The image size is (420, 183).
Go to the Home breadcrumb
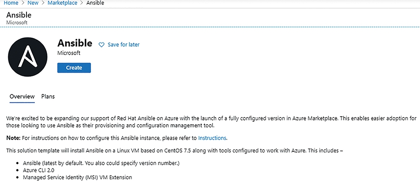[x=11, y=3]
